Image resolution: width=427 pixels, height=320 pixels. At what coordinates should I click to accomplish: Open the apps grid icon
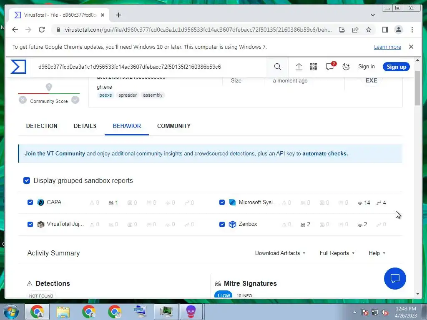point(314,67)
